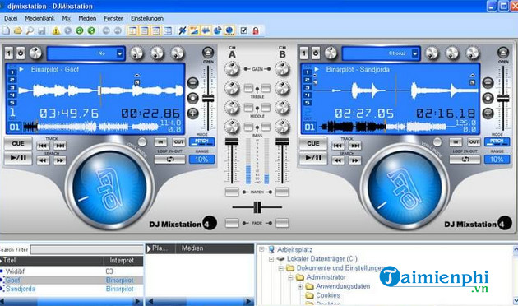Expand the Anwendungsdaten folder node
The image size is (518, 306).
[300, 286]
